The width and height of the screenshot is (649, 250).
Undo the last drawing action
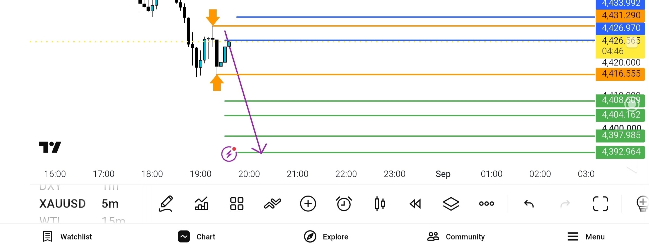pos(529,204)
